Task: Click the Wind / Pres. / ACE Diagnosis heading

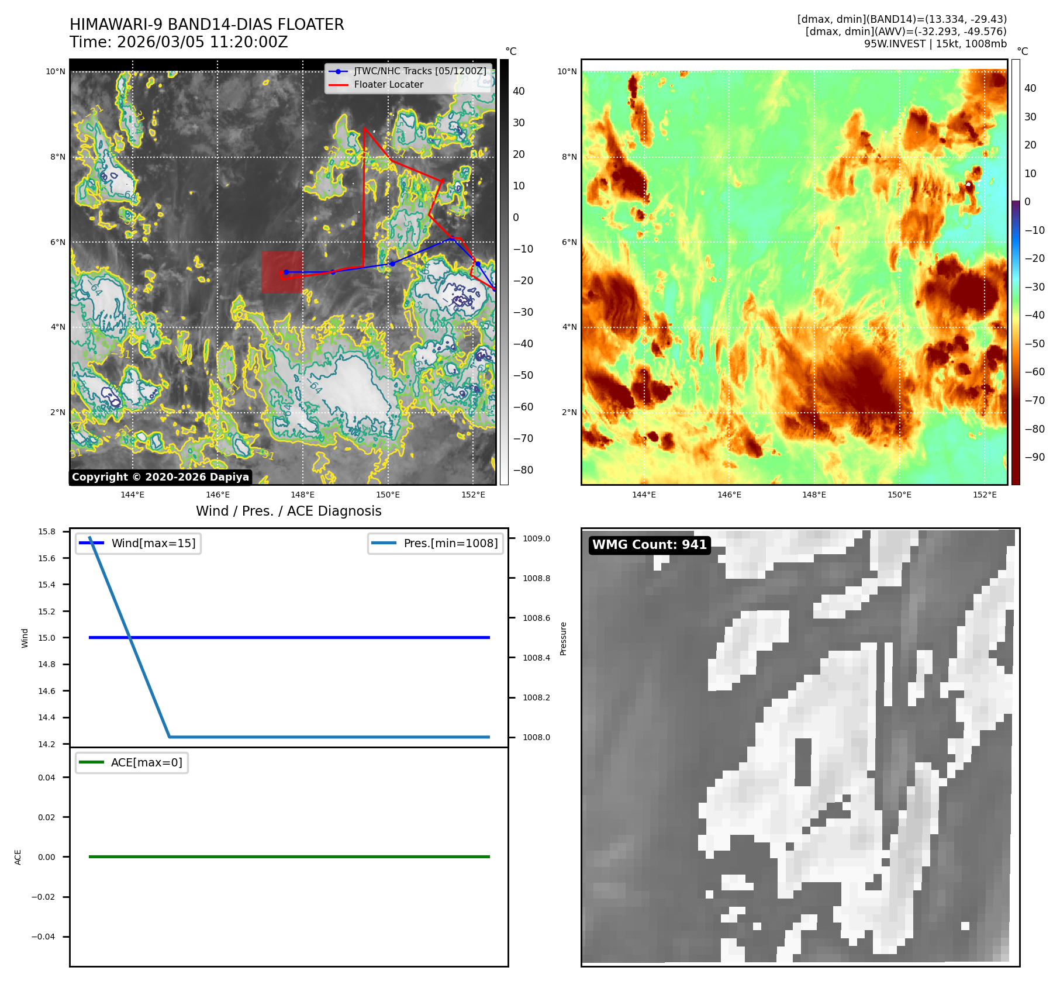Action: (288, 511)
